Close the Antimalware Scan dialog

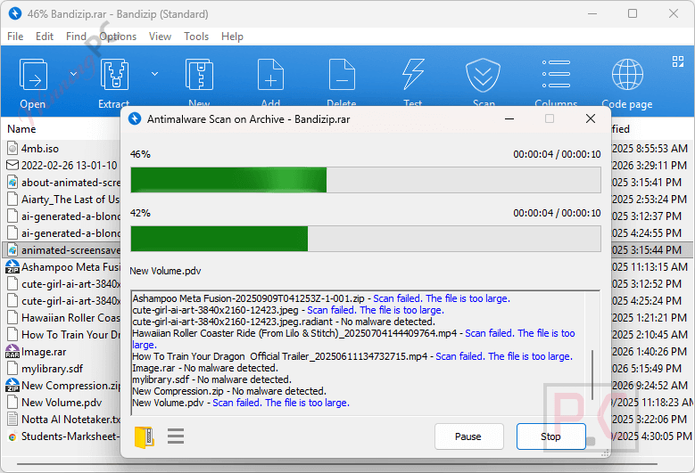pyautogui.click(x=591, y=118)
